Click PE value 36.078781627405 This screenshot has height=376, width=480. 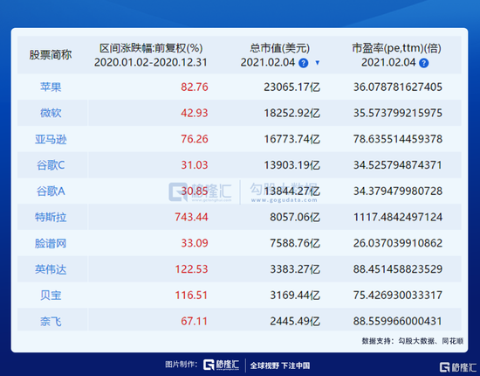398,87
